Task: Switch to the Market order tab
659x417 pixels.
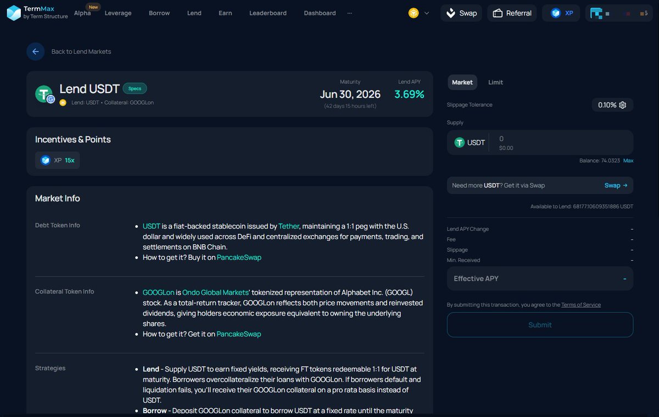Action: pos(462,82)
